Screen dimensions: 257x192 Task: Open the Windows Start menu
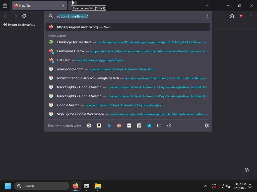pos(8,186)
